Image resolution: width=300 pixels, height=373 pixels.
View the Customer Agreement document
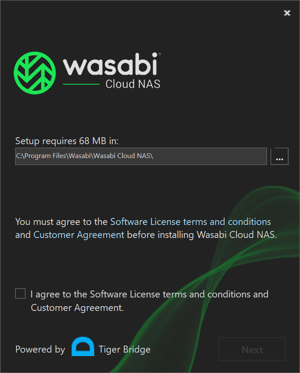click(78, 234)
